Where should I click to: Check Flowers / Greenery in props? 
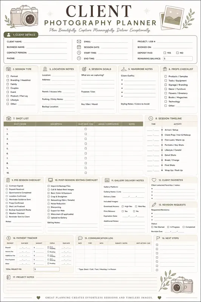(x=166, y=93)
